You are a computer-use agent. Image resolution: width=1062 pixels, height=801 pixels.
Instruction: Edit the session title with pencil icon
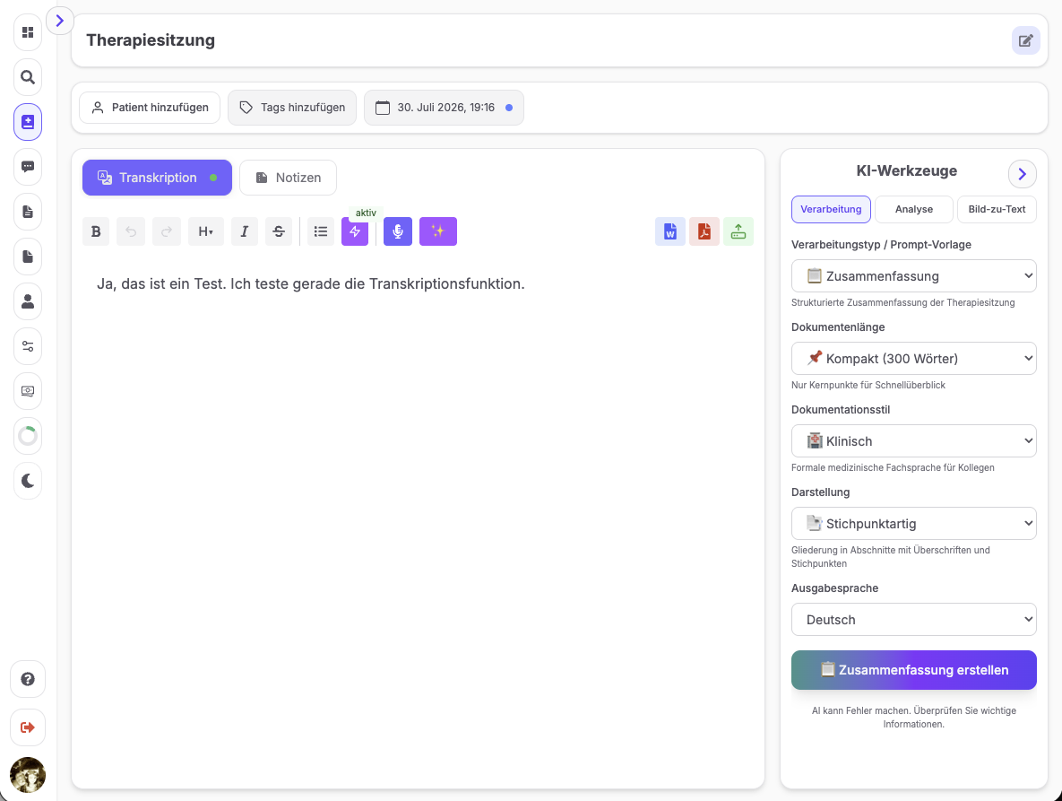pyautogui.click(x=1025, y=40)
